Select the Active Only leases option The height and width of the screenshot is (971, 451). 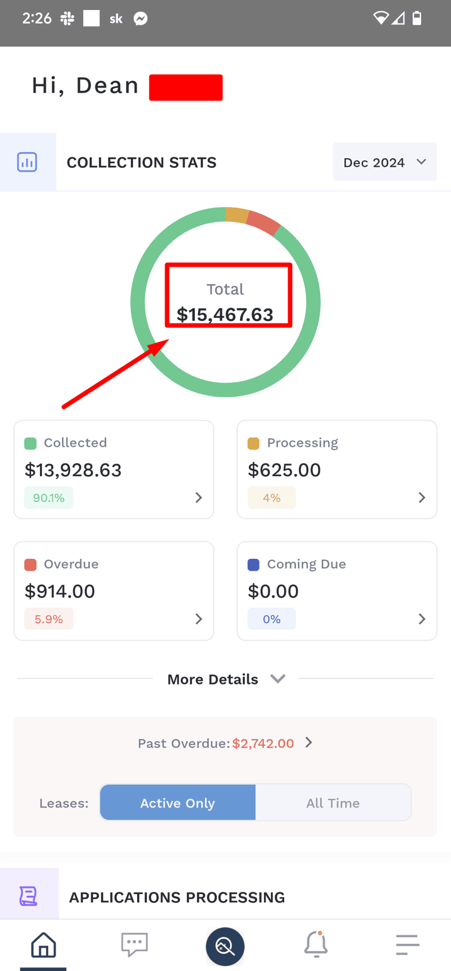(177, 803)
